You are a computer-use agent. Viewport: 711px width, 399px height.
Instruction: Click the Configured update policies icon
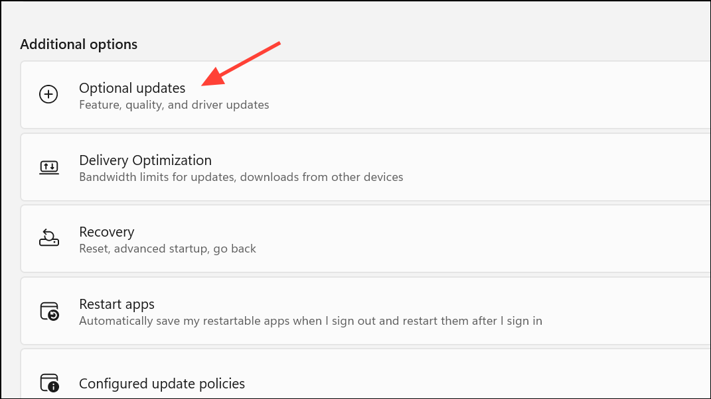(49, 382)
